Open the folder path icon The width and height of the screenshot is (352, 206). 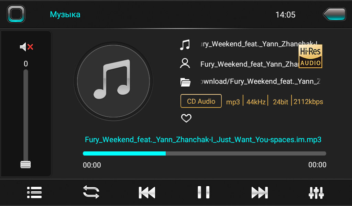point(185,82)
